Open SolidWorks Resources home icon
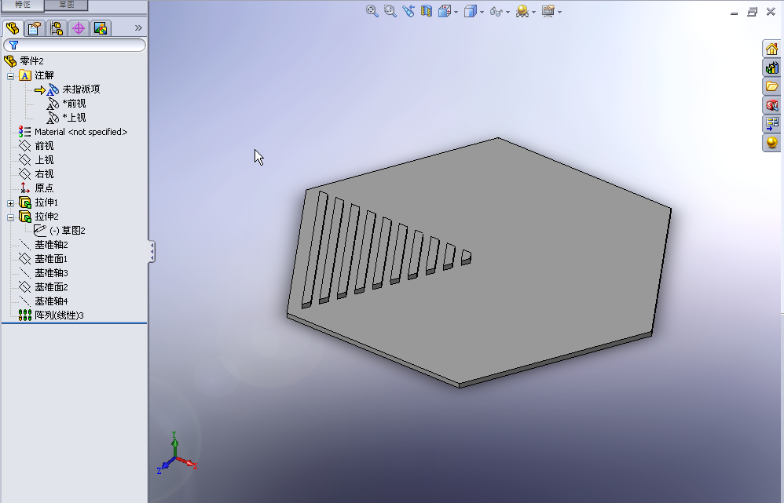This screenshot has width=784, height=503. click(771, 49)
